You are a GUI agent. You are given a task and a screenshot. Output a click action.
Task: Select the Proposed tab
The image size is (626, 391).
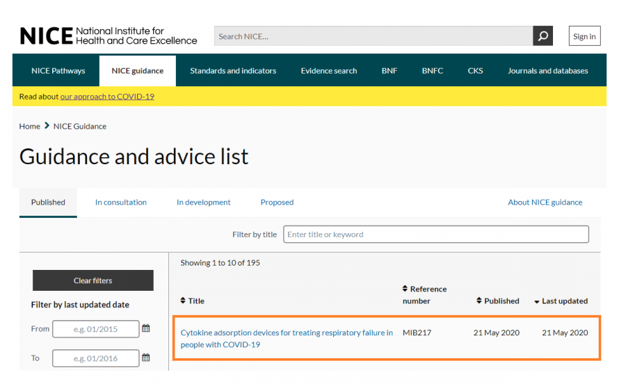tap(277, 202)
